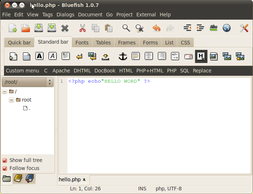The width and height of the screenshot is (253, 194).
Task: Click the Undo arrow icon
Action: tap(156, 28)
